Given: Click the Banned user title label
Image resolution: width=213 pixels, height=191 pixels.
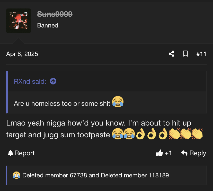Looking at the screenshot, I should tap(48, 25).
